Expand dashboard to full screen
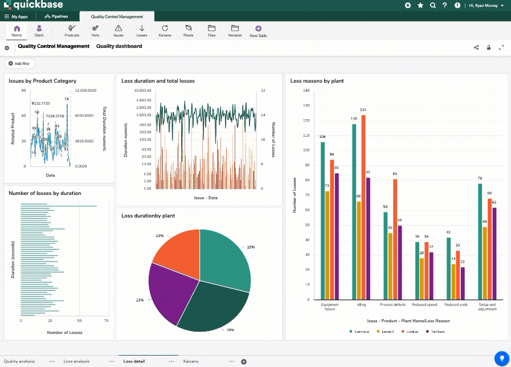This screenshot has height=367, width=511. pyautogui.click(x=501, y=47)
